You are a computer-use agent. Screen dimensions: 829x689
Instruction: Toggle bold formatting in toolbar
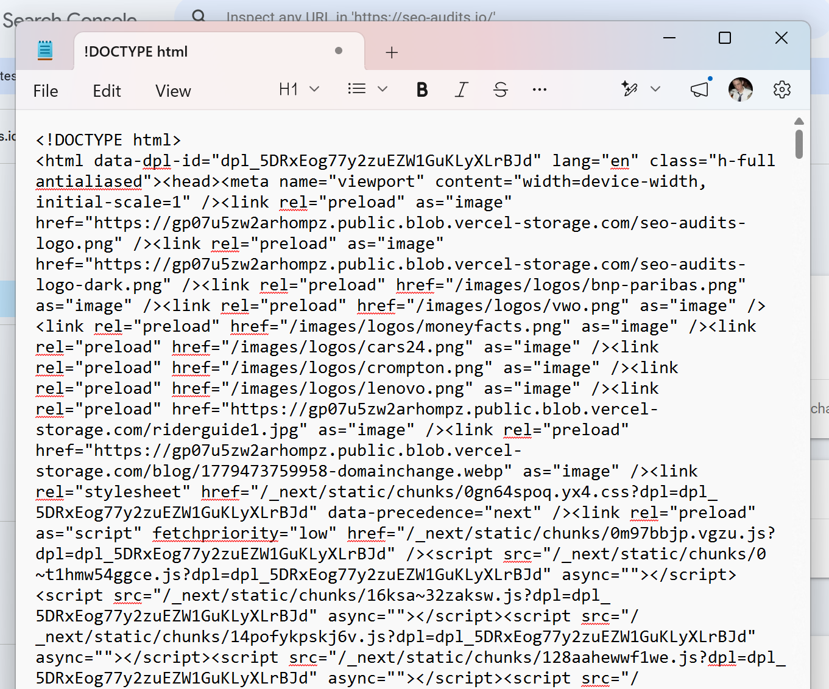[x=422, y=90]
